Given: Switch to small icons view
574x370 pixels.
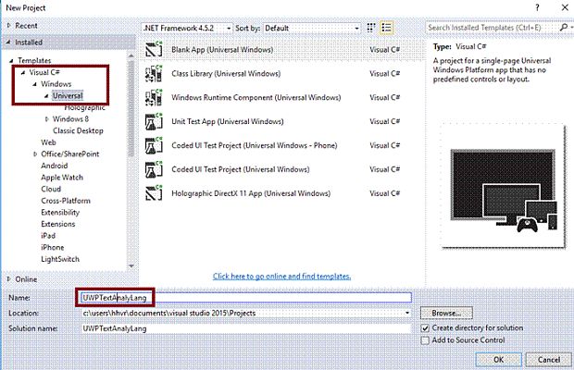Looking at the screenshot, I should pyautogui.click(x=371, y=28).
